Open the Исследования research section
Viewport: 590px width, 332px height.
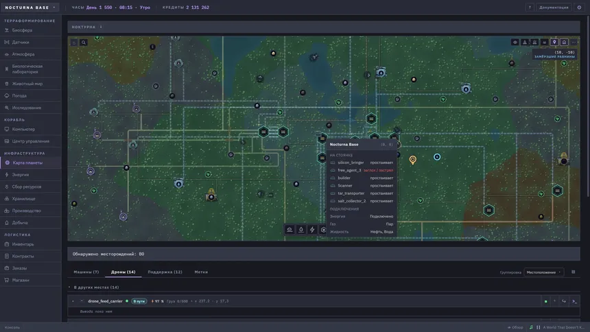(x=30, y=108)
